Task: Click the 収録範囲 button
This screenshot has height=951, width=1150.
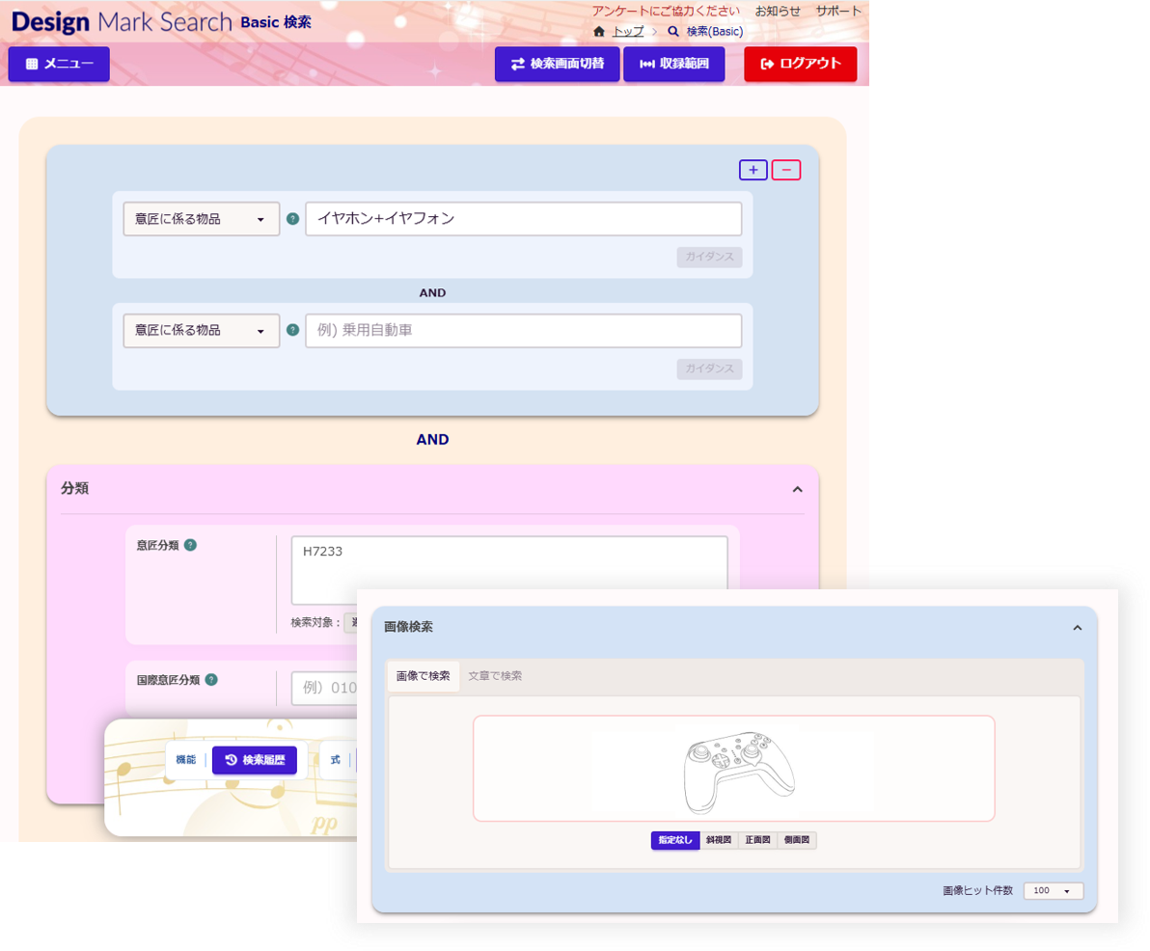Action: coord(674,64)
